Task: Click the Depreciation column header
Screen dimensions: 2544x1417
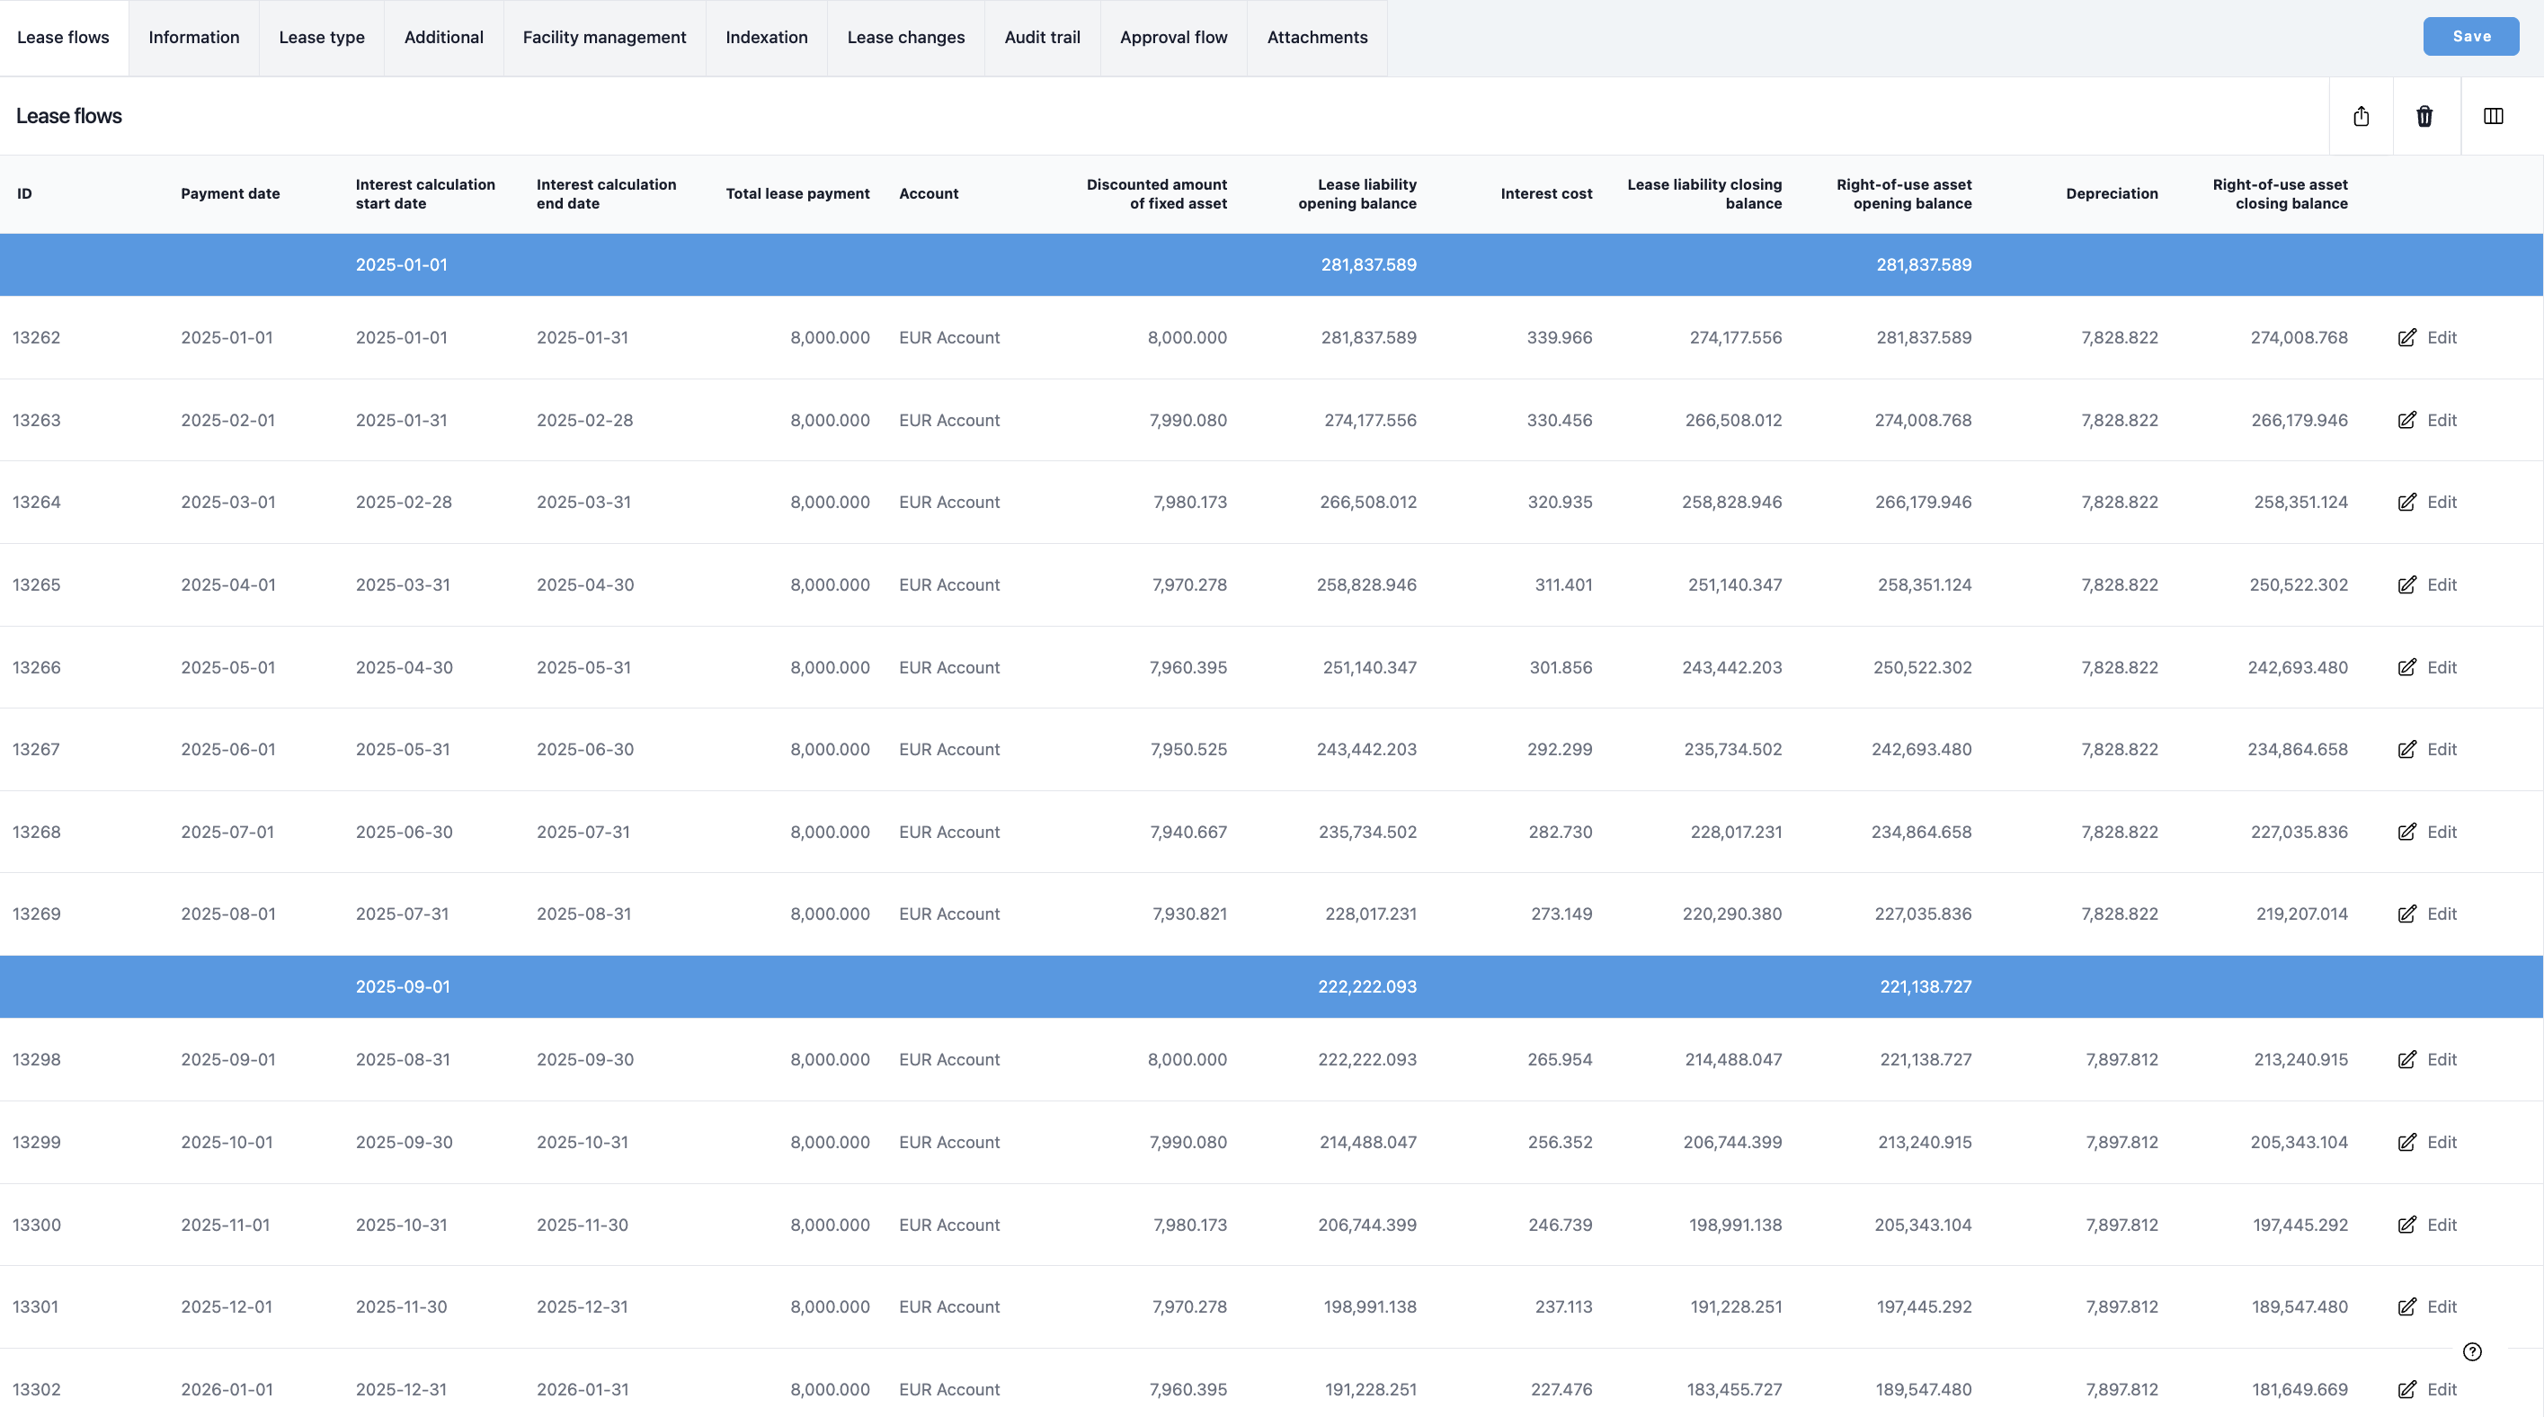Action: click(x=2112, y=193)
